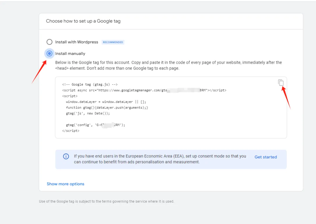The image size is (316, 224).
Task: Click the script async src code line
Action: tap(144, 90)
